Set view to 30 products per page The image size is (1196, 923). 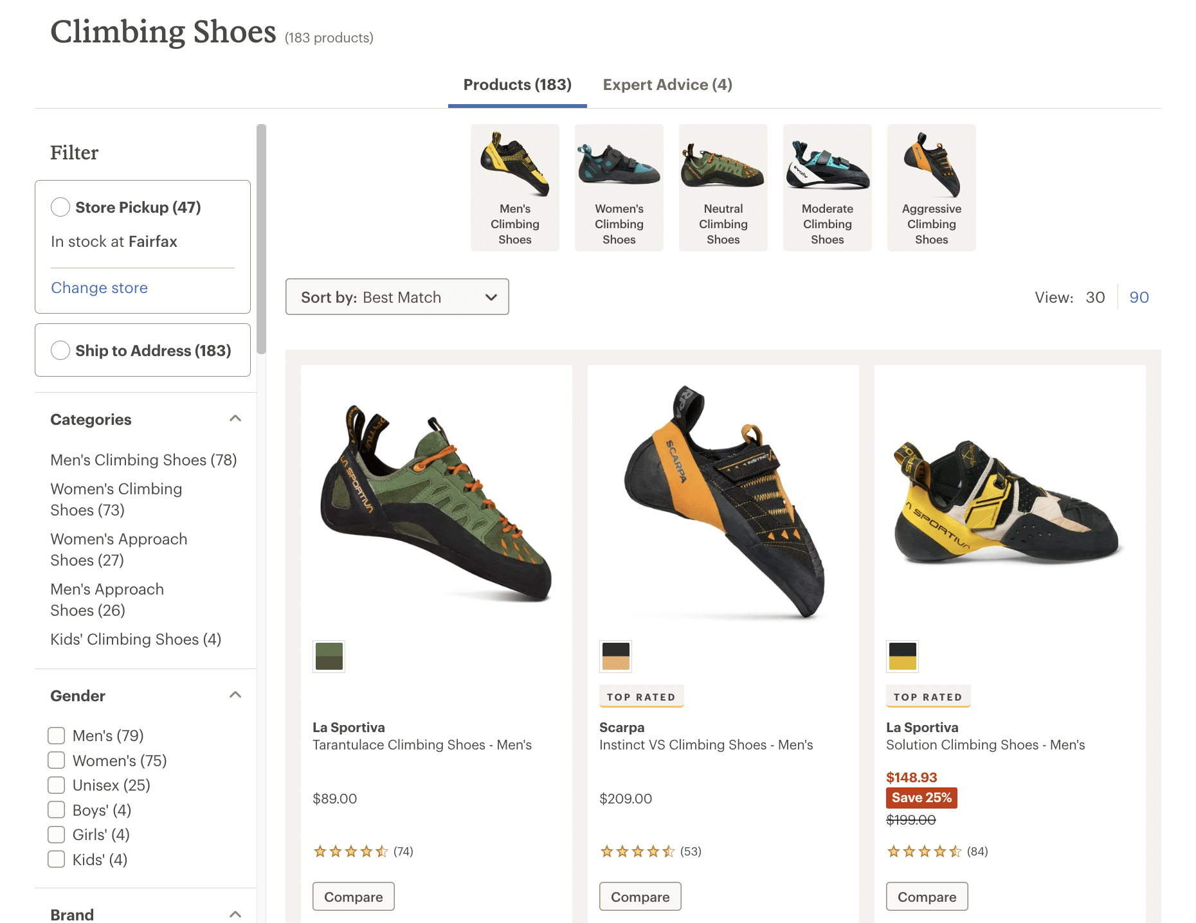(x=1095, y=298)
